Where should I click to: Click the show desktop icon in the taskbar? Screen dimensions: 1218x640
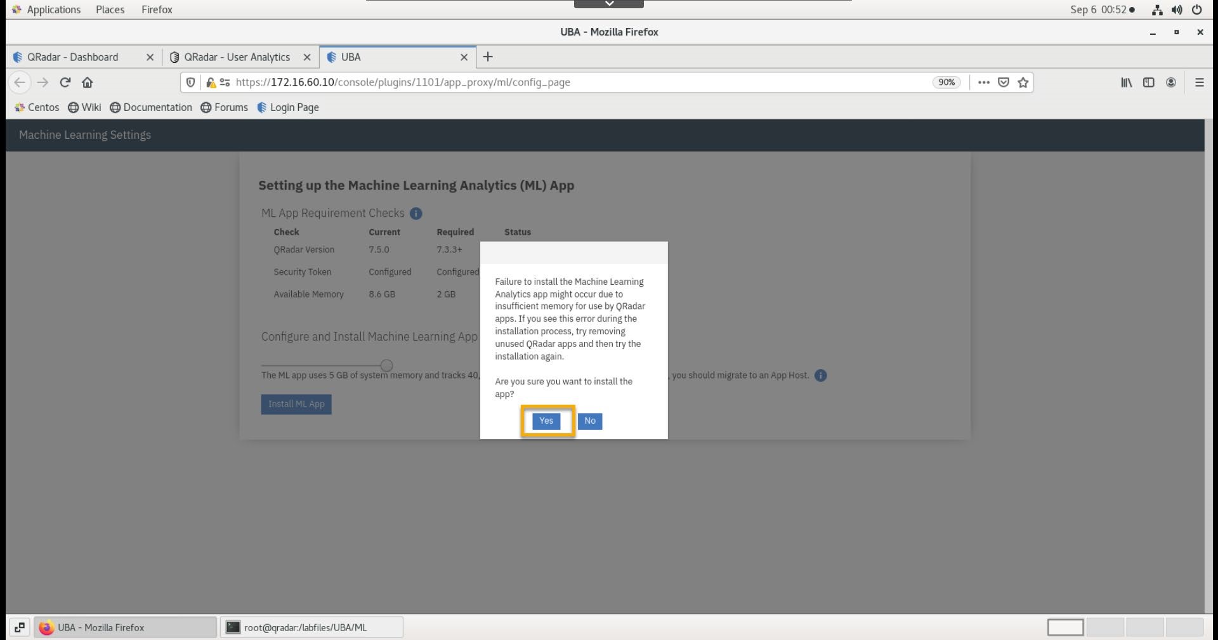[20, 627]
